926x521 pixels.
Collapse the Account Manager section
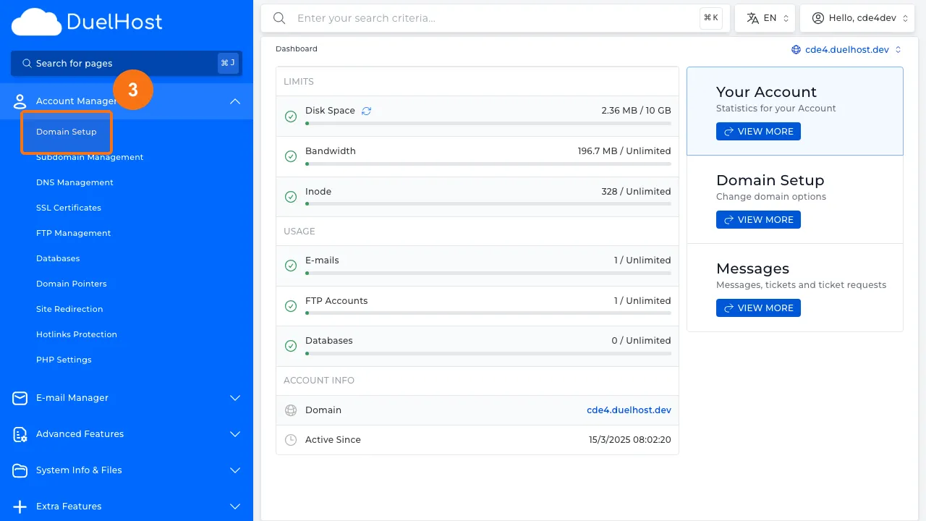234,101
